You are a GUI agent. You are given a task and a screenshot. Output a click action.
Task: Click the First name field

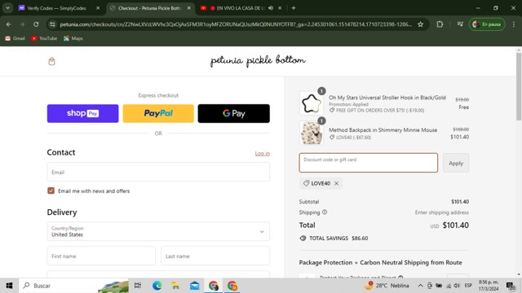101,256
